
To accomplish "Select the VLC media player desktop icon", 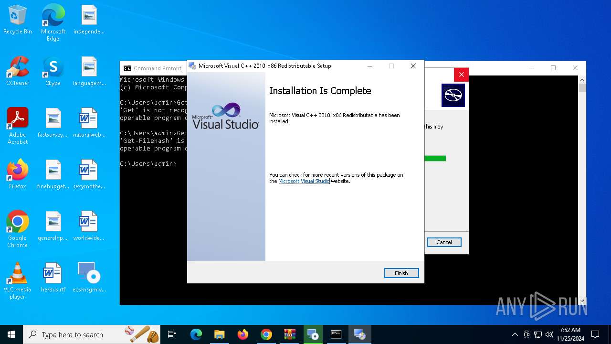I will [x=18, y=281].
